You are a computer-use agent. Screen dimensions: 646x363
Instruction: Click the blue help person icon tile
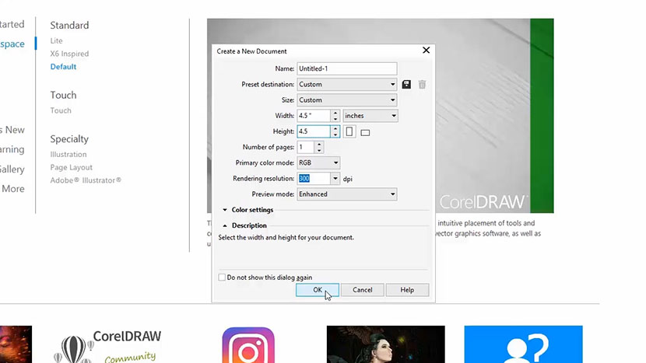tap(523, 344)
